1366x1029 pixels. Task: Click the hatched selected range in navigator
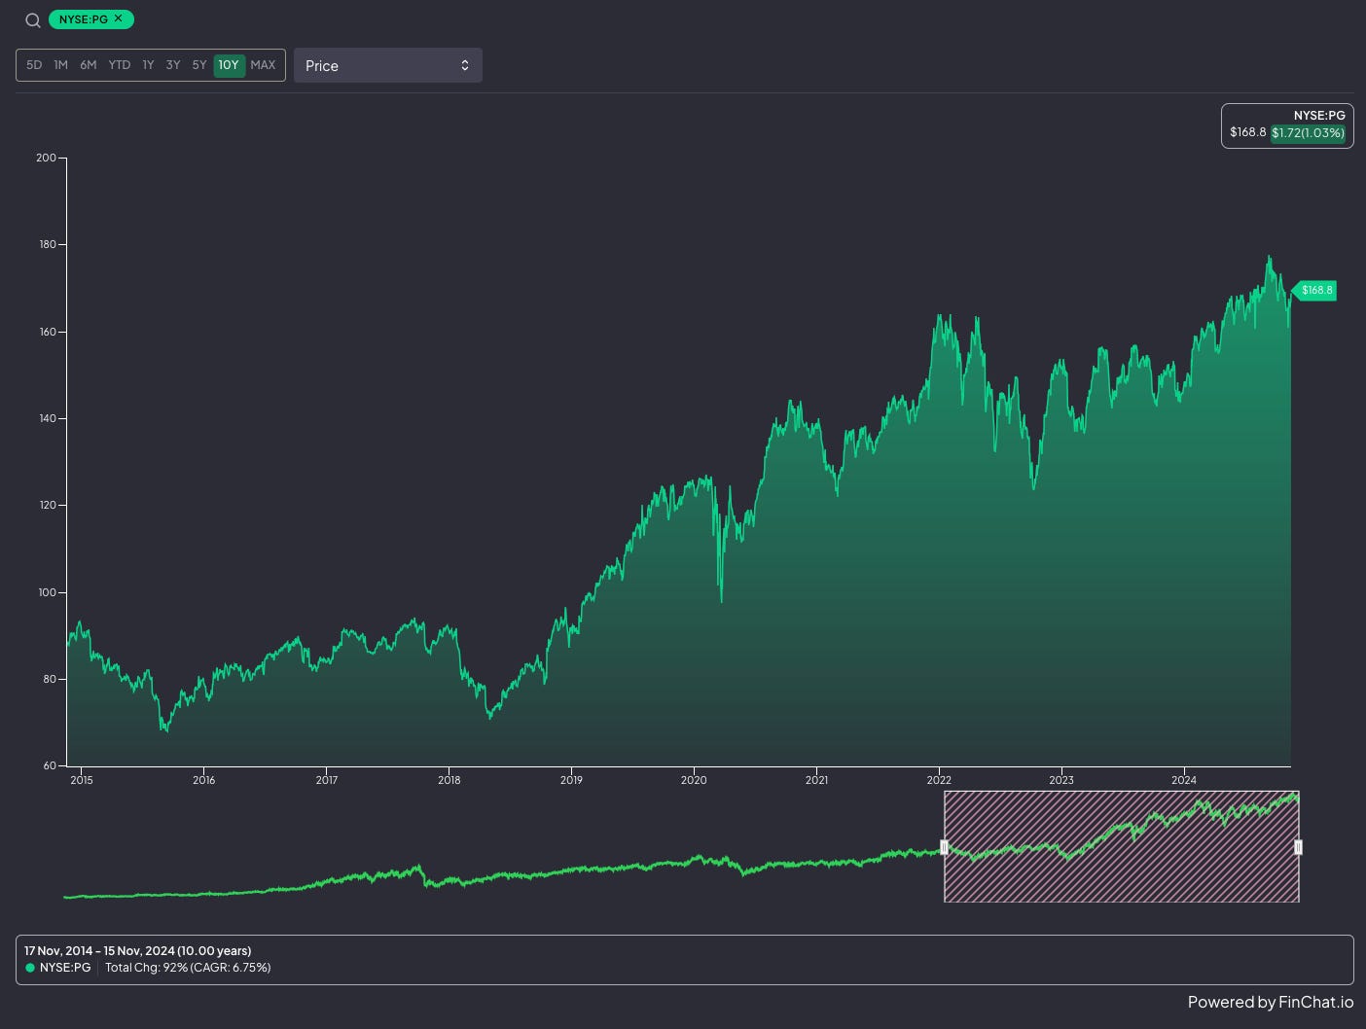[x=1121, y=846]
